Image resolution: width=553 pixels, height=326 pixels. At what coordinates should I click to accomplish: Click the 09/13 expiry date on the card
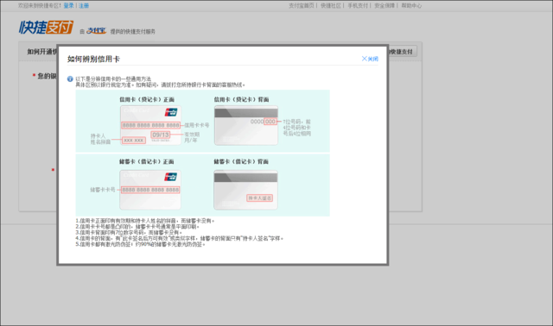[x=161, y=135]
